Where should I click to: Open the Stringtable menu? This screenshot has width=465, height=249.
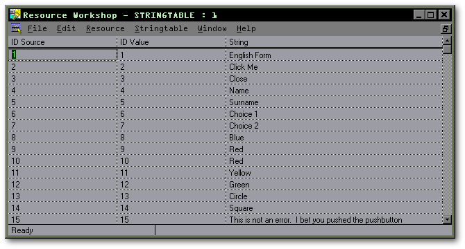coord(161,28)
